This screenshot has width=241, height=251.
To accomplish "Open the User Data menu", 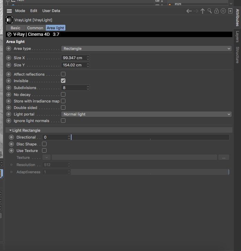I will pos(51,11).
